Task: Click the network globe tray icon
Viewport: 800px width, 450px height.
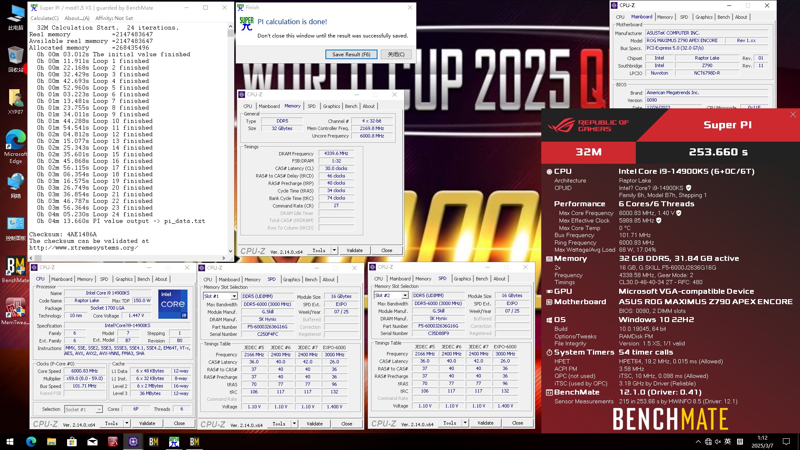Action: pyautogui.click(x=708, y=442)
